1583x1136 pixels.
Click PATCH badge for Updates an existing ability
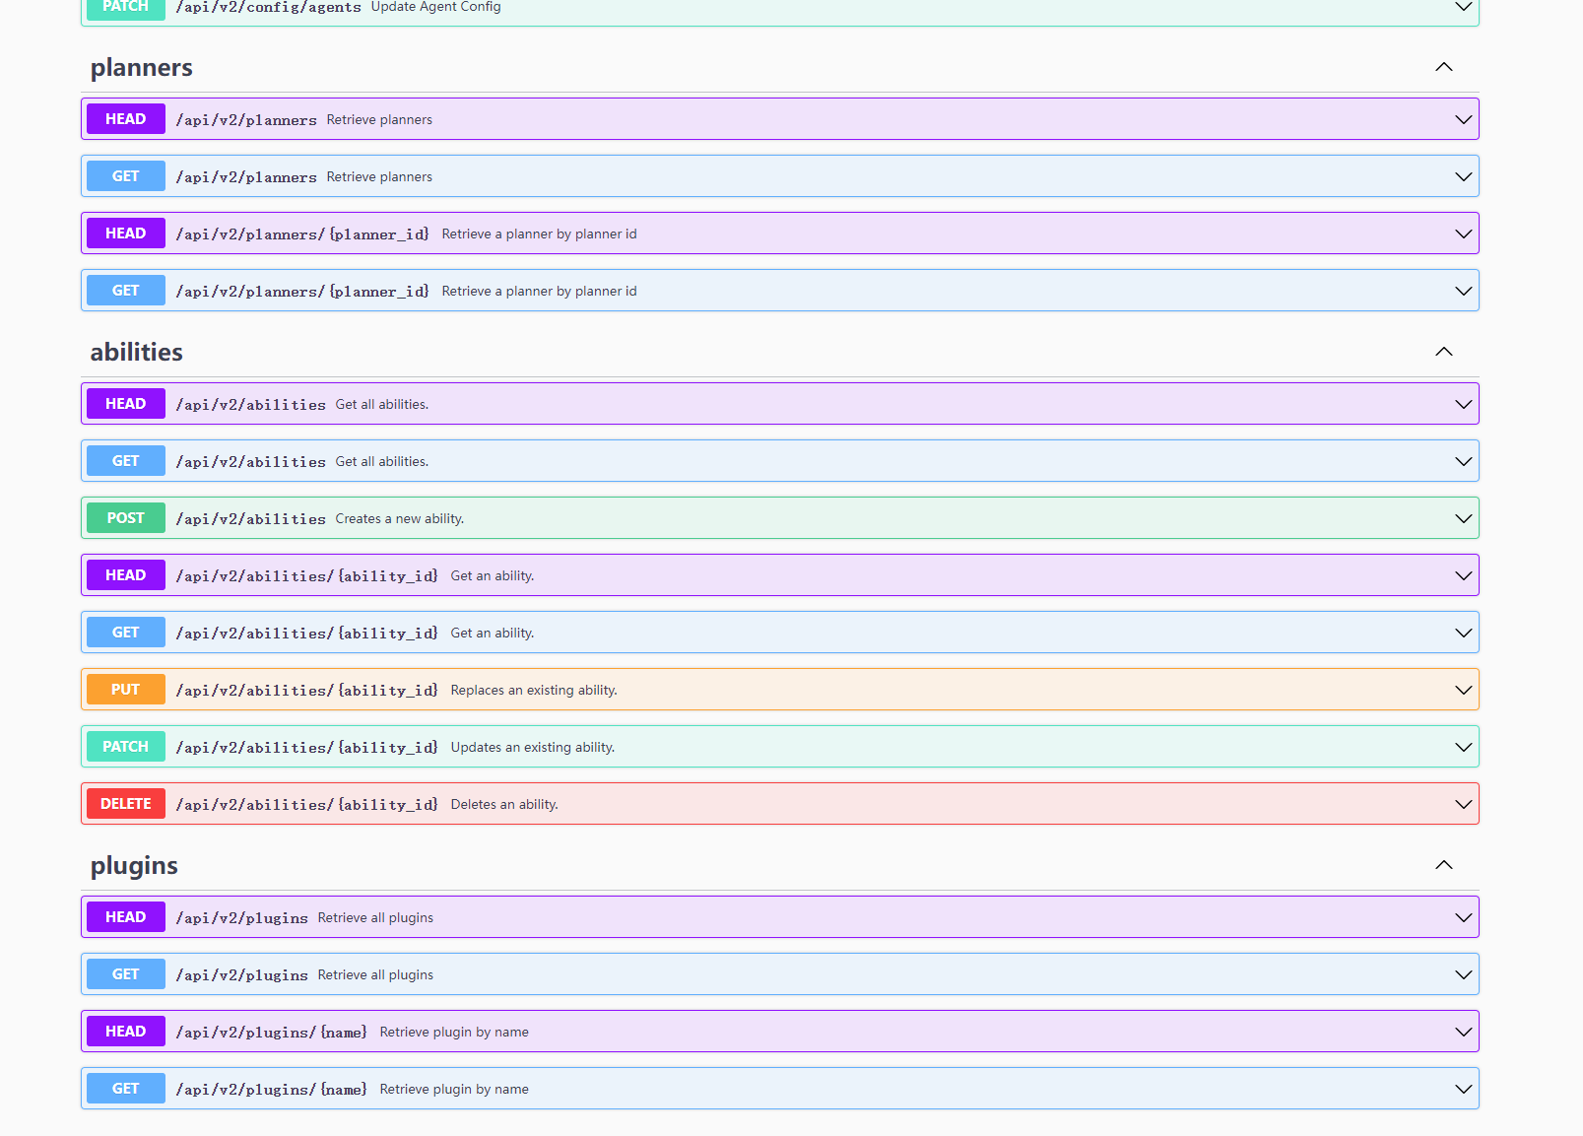coord(126,747)
